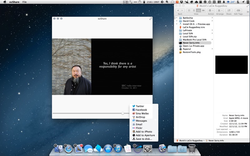250x156 pixels.
Task: Click iBuick's LaCie Ruggedkey in path bar
Action: click(x=189, y=141)
